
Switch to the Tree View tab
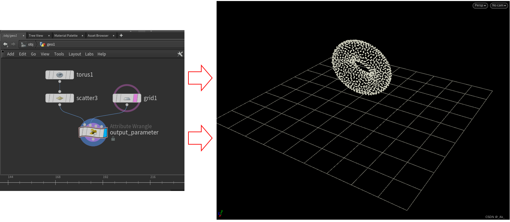point(36,35)
